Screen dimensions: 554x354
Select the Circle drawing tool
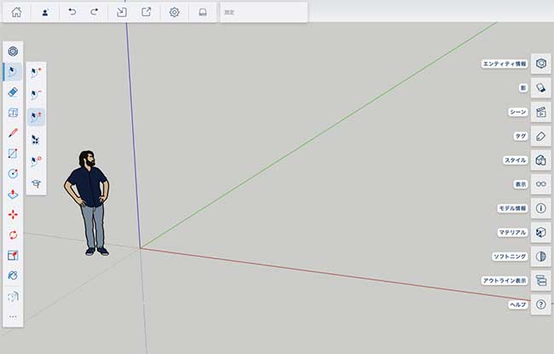point(13,174)
